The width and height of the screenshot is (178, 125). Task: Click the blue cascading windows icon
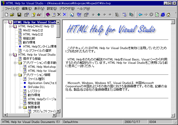pyautogui.click(x=79, y=15)
